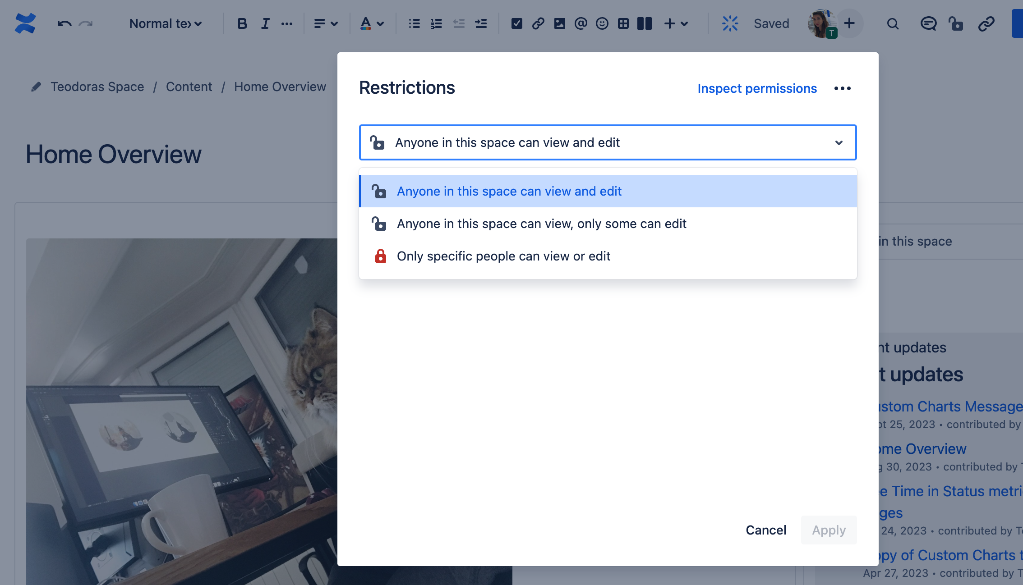Click the Confluence logo icon
The image size is (1023, 585).
25,23
